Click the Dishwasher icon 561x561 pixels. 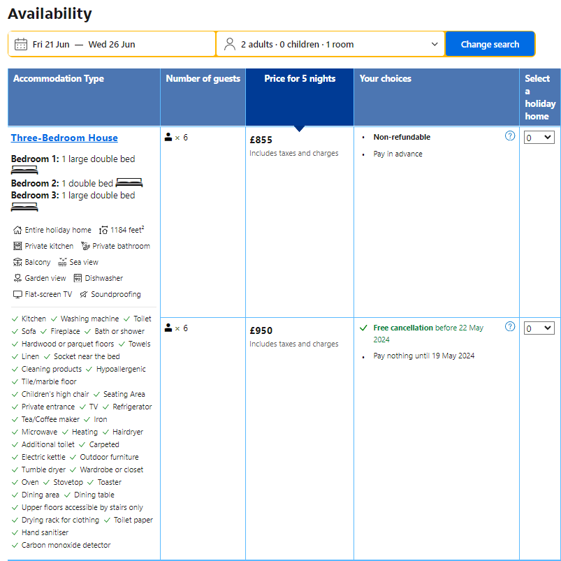pos(78,278)
